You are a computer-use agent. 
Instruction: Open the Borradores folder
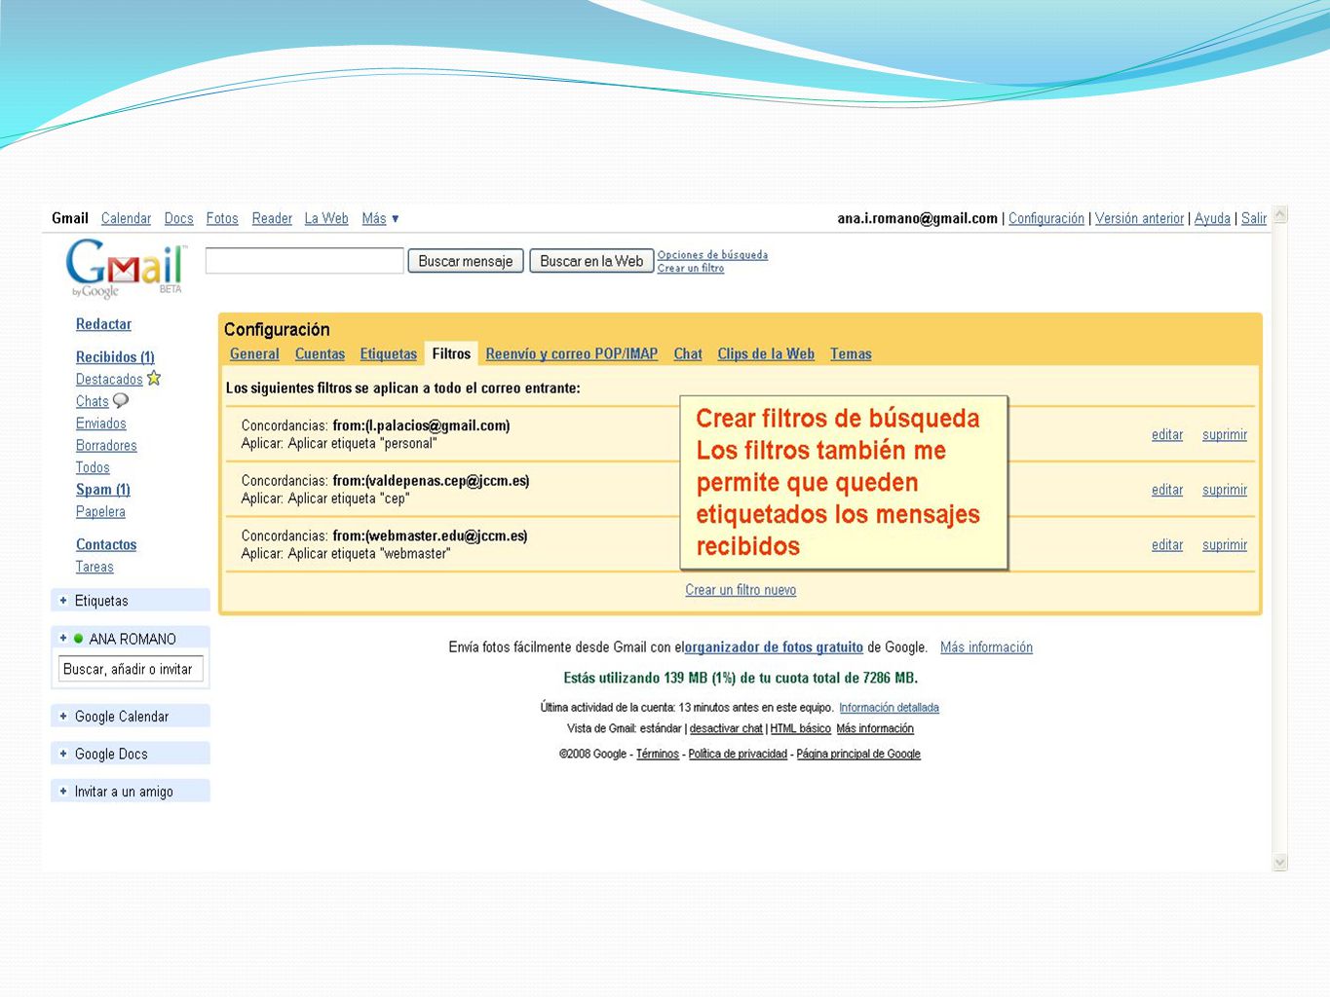coord(106,446)
